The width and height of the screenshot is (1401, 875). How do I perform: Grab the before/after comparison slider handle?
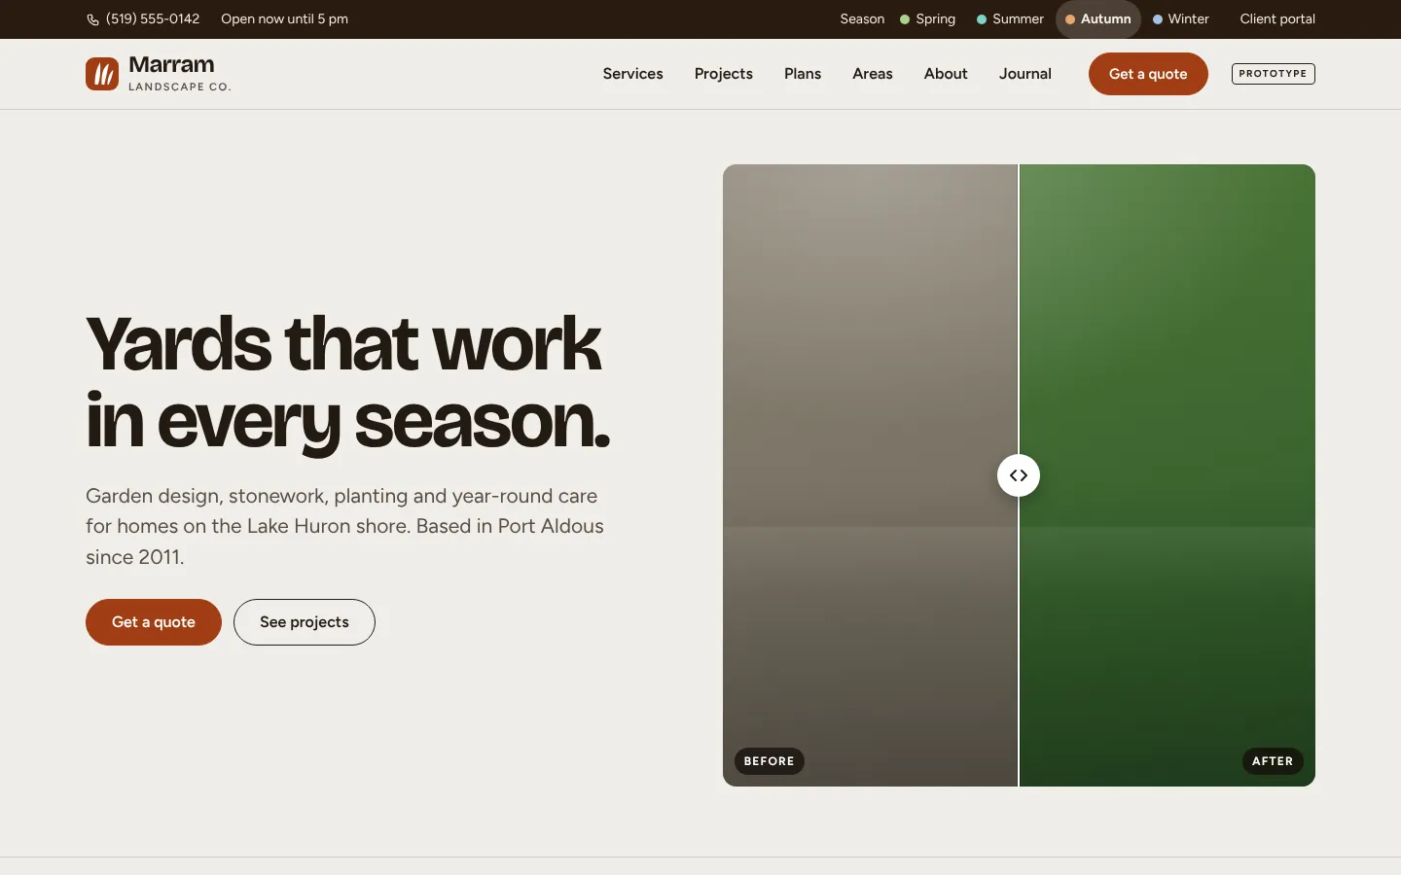(x=1019, y=475)
